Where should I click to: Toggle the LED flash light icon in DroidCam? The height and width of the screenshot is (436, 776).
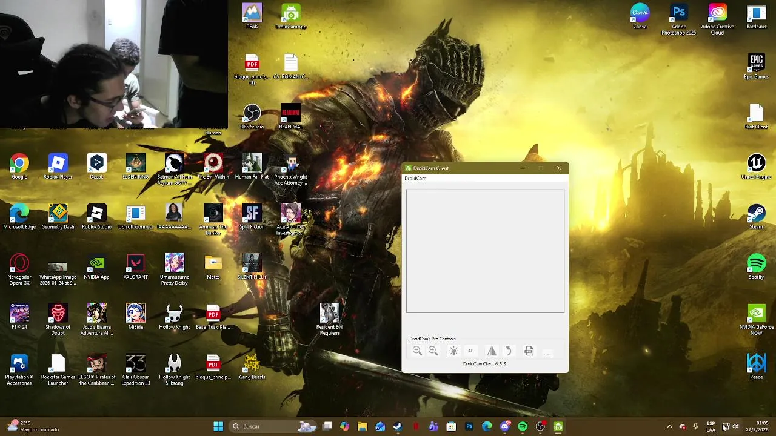point(453,351)
